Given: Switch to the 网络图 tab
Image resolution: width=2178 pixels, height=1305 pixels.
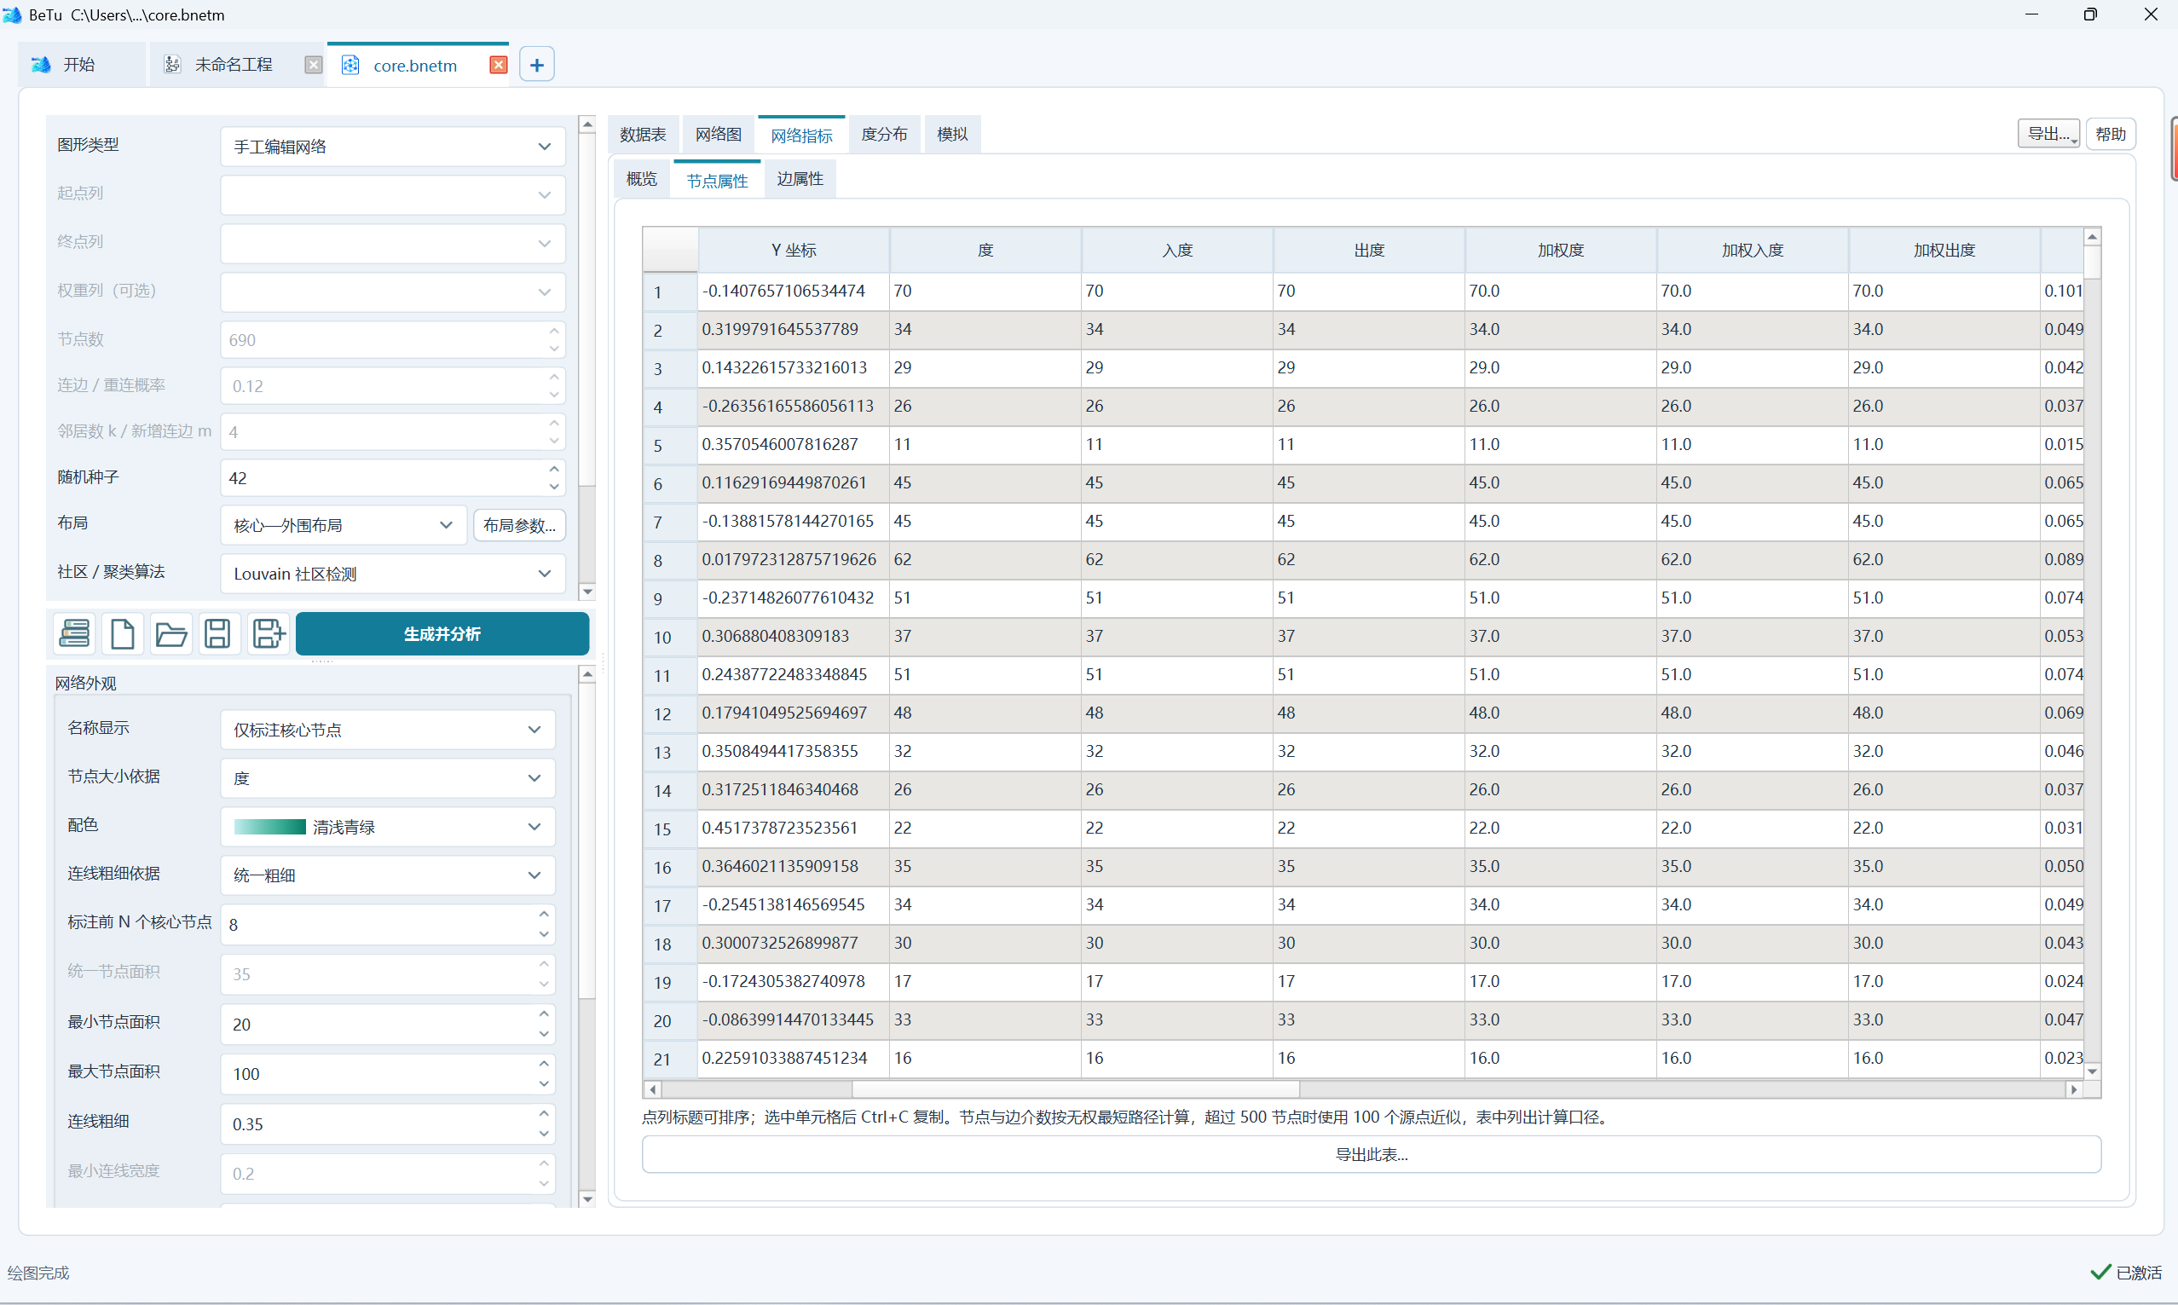Looking at the screenshot, I should (719, 135).
